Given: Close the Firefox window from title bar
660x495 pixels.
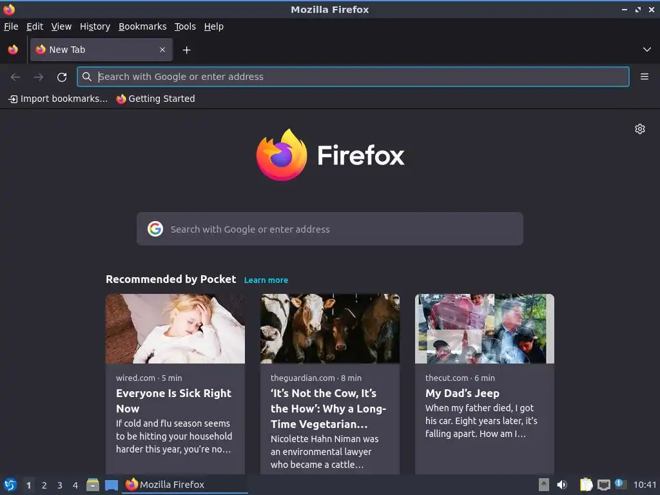Looking at the screenshot, I should point(652,9).
